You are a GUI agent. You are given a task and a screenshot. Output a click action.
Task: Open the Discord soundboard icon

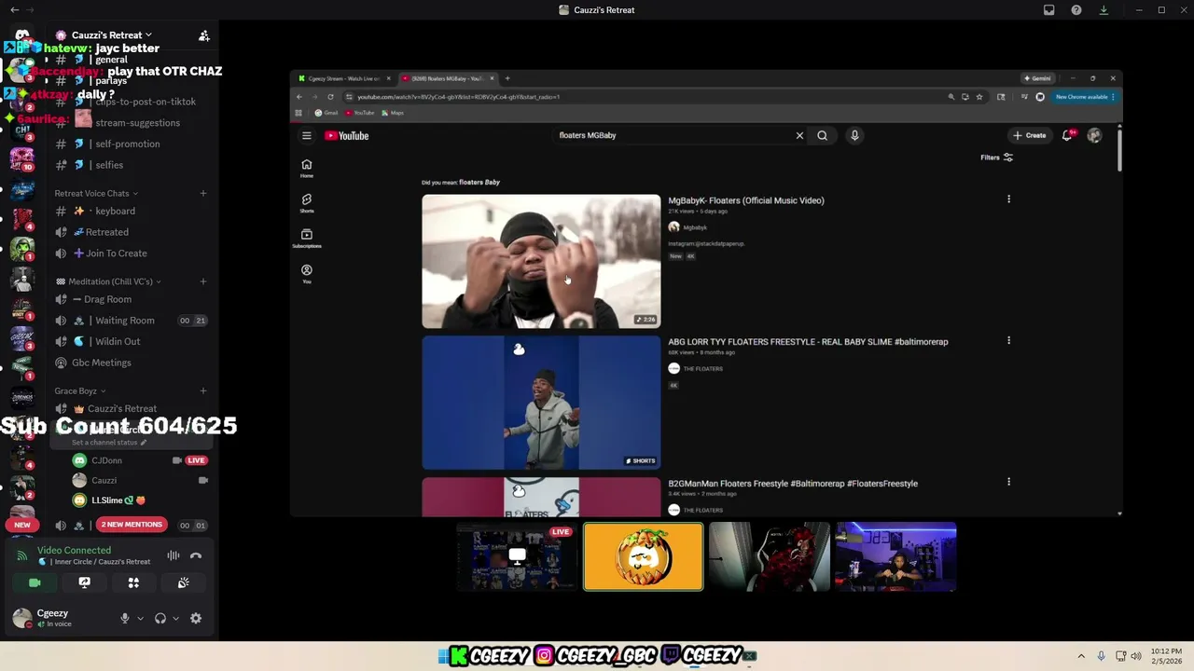[x=184, y=582]
